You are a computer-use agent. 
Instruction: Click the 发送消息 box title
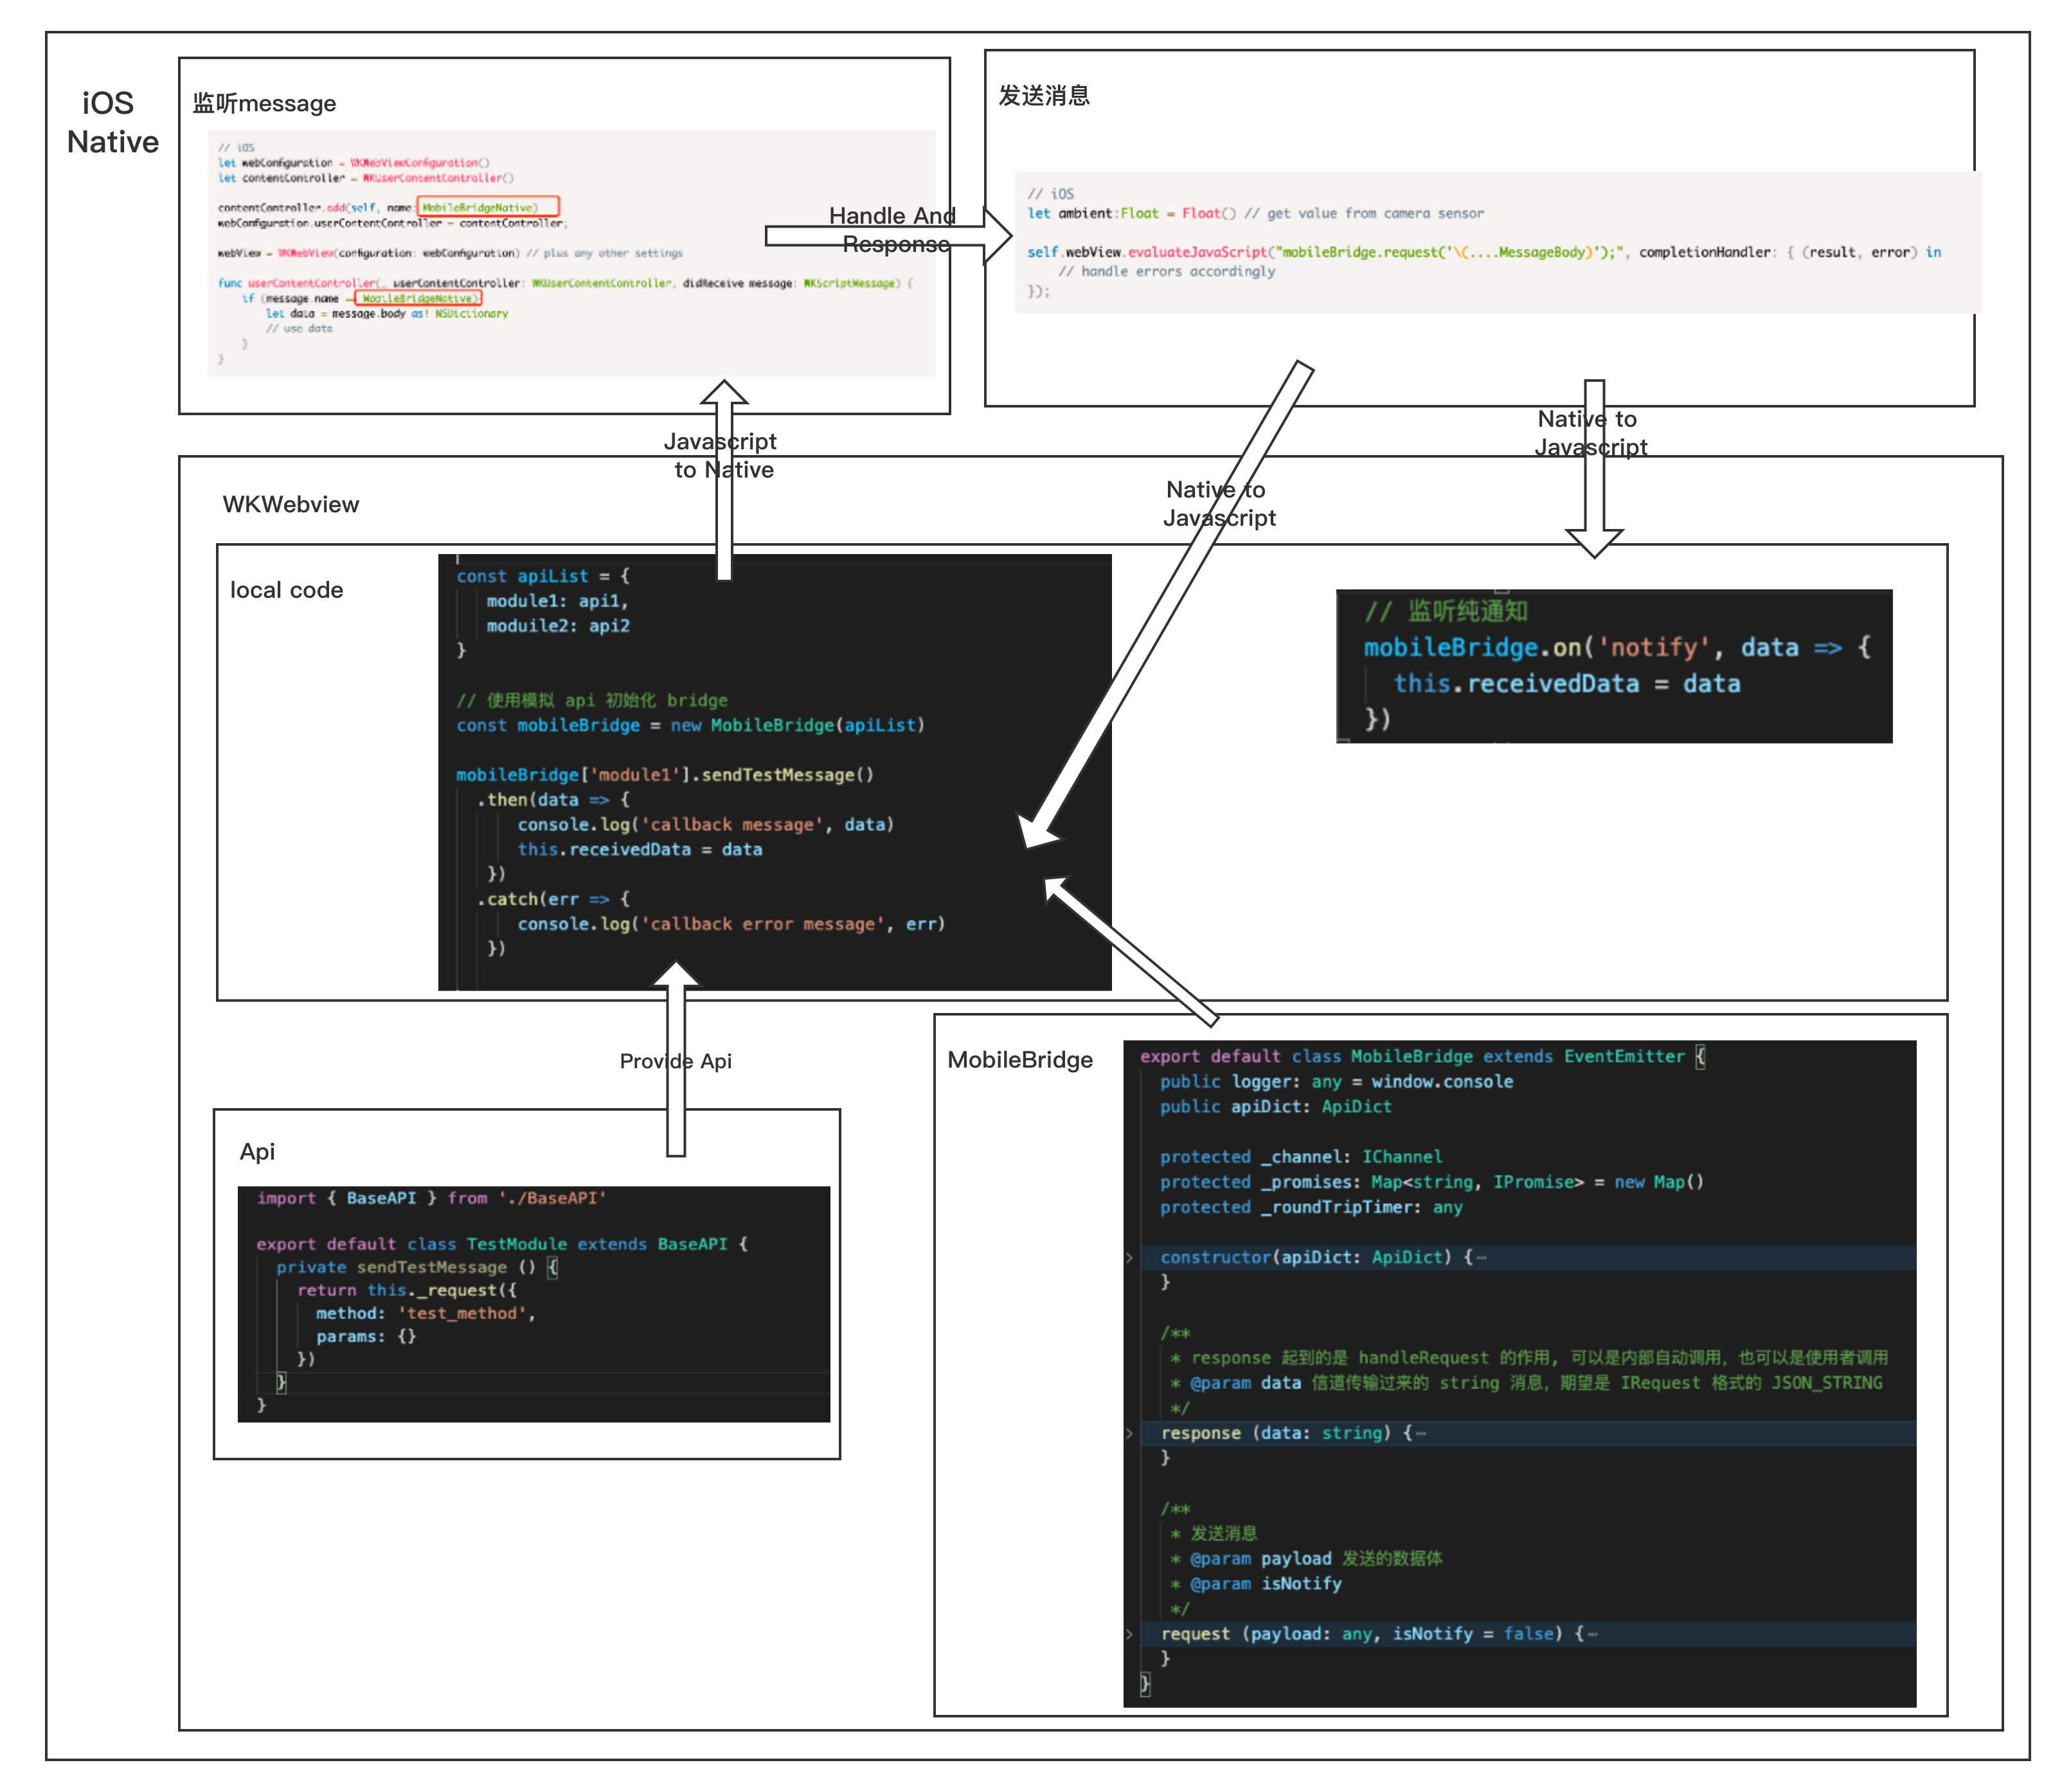pyautogui.click(x=1044, y=96)
